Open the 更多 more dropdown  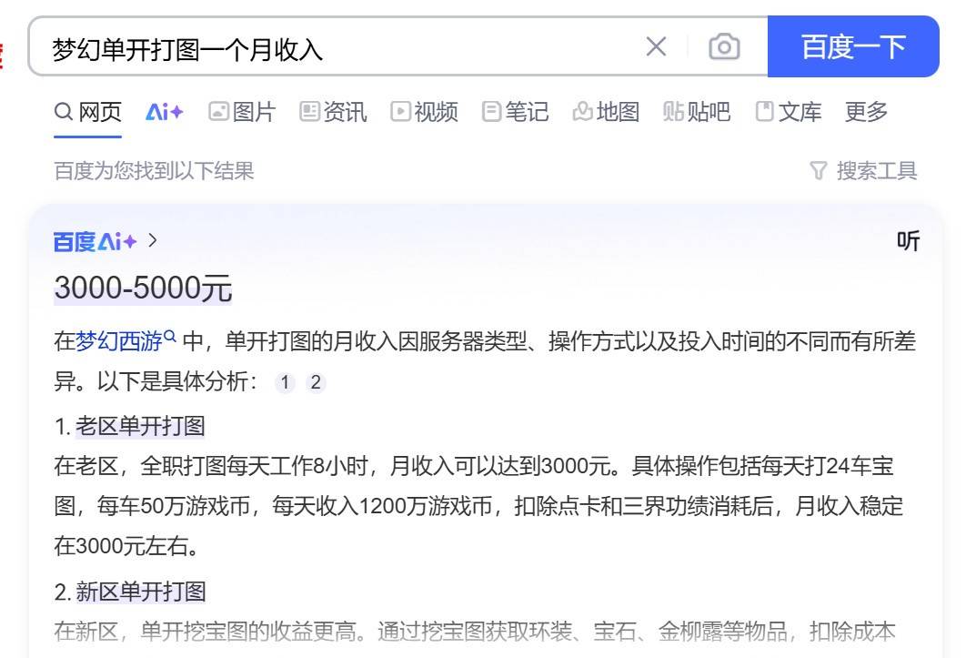pos(864,112)
